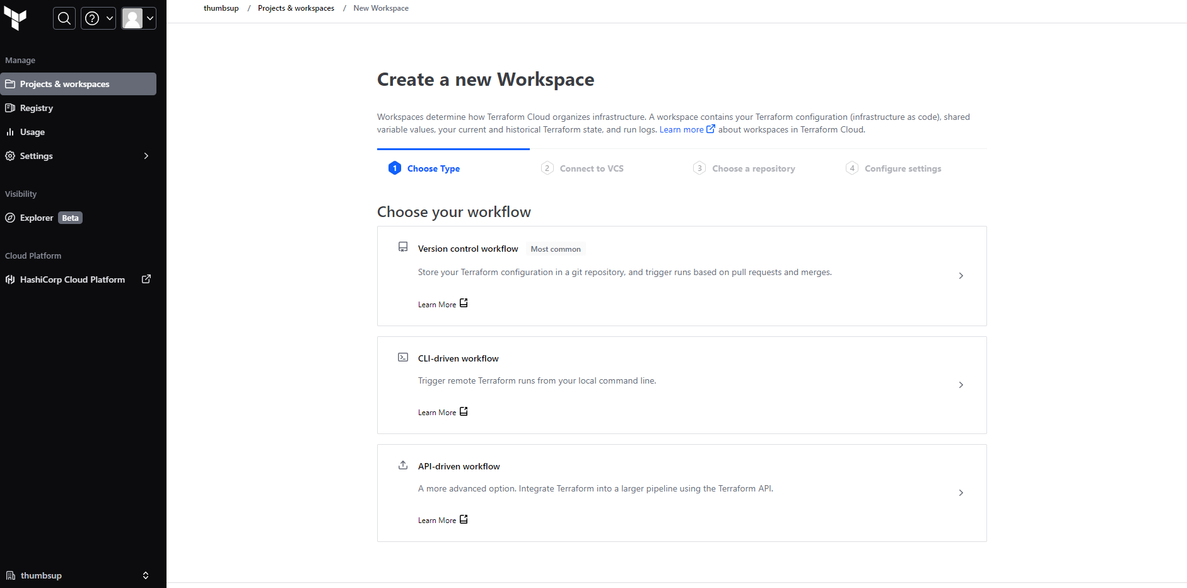The image size is (1187, 588).
Task: Open the search magnifier icon
Action: coord(64,18)
